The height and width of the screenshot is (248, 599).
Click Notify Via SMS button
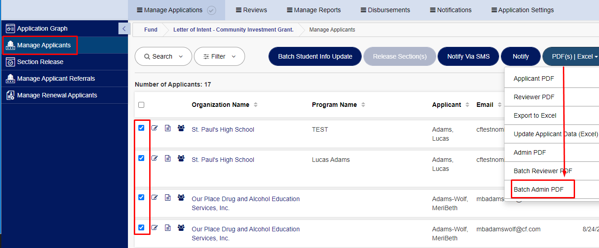pyautogui.click(x=468, y=56)
